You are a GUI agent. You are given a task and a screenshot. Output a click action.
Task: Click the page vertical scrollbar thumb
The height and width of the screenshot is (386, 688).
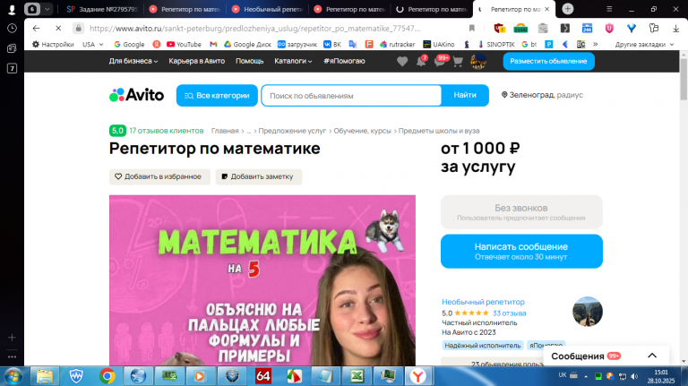(x=684, y=79)
